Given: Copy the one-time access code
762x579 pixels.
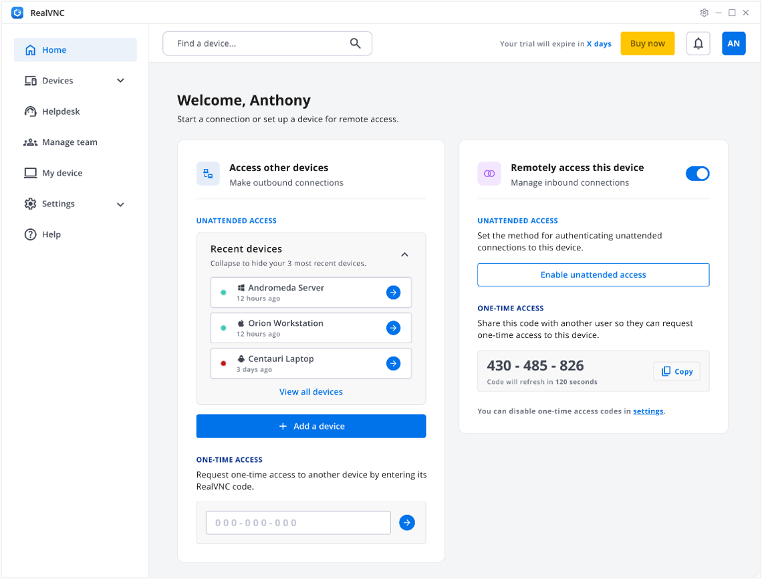Looking at the screenshot, I should [x=676, y=371].
